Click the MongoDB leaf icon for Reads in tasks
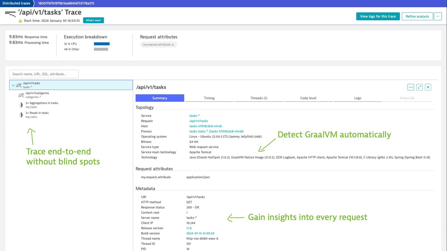The width and height of the screenshot is (447, 251). pyautogui.click(x=21, y=115)
